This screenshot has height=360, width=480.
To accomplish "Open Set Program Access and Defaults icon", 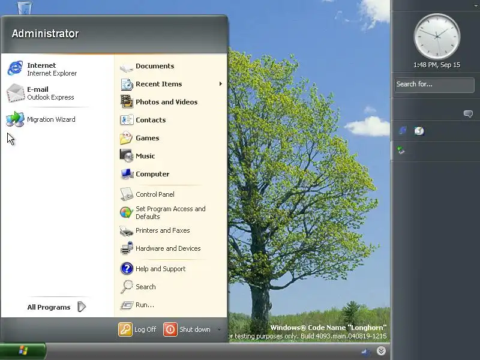I will click(x=126, y=212).
